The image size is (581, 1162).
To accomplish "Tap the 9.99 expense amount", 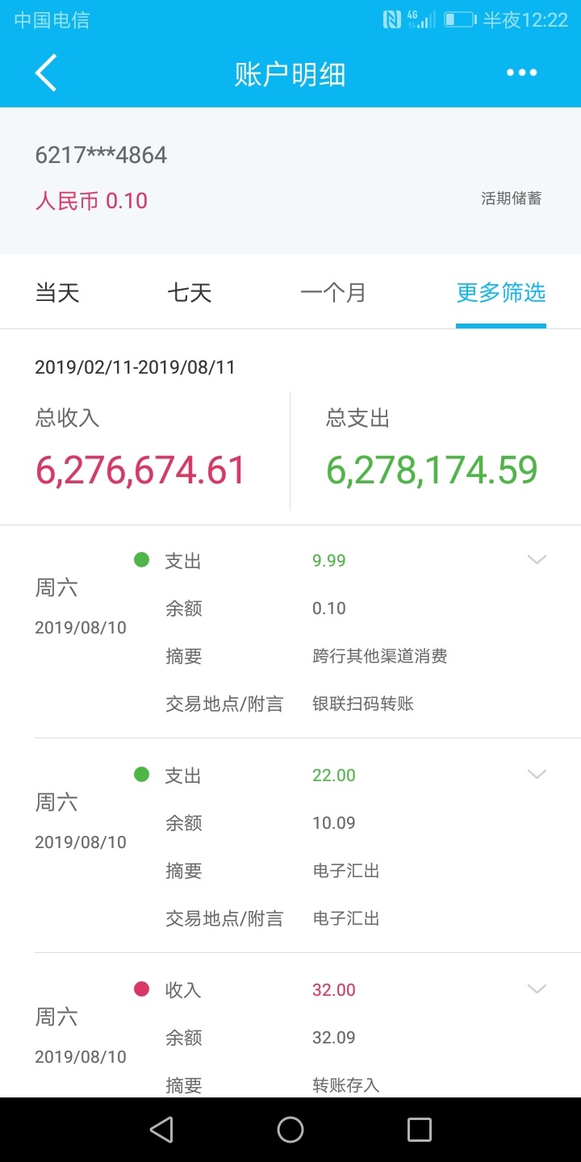I will pyautogui.click(x=329, y=561).
